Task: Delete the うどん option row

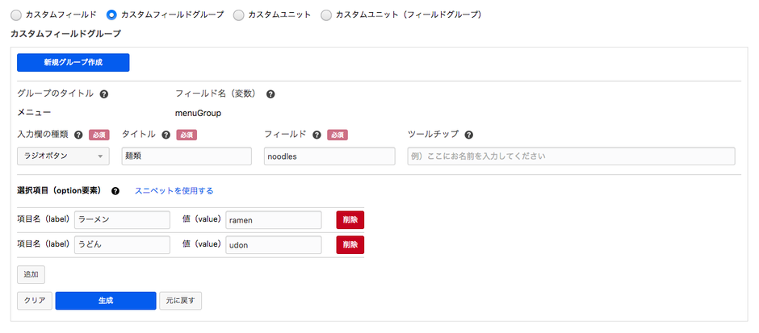Action: click(x=350, y=244)
